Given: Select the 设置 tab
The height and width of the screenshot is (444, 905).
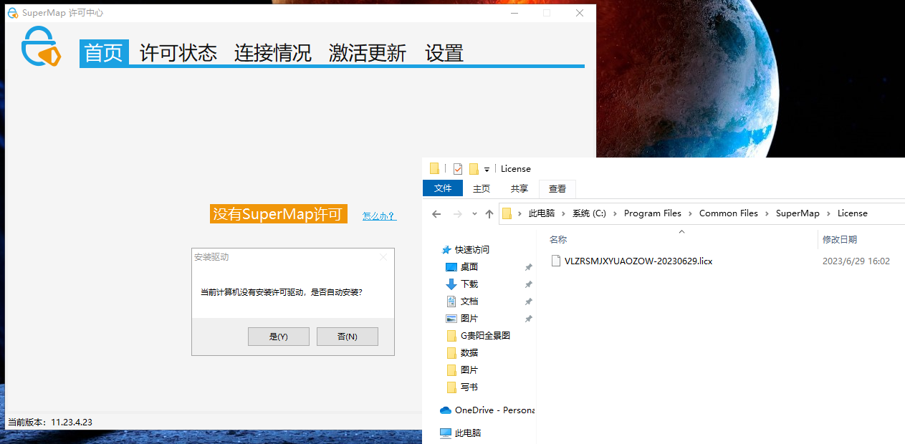Looking at the screenshot, I should point(444,52).
